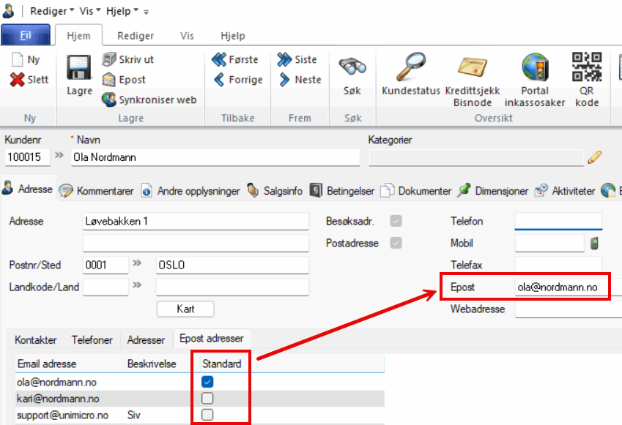Open Kundestatus magnifier icon

[410, 68]
